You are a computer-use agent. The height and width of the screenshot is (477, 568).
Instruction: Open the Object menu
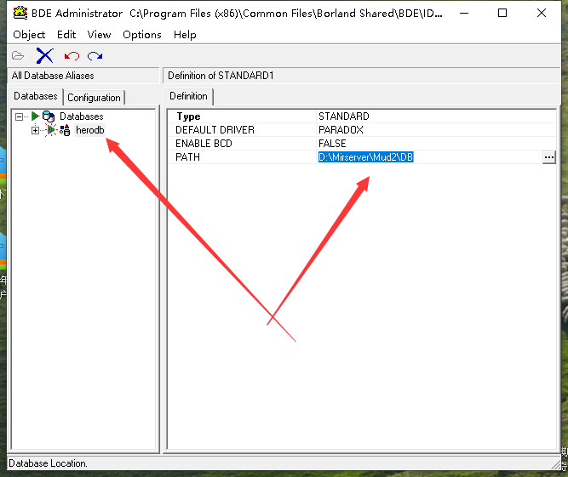[29, 35]
